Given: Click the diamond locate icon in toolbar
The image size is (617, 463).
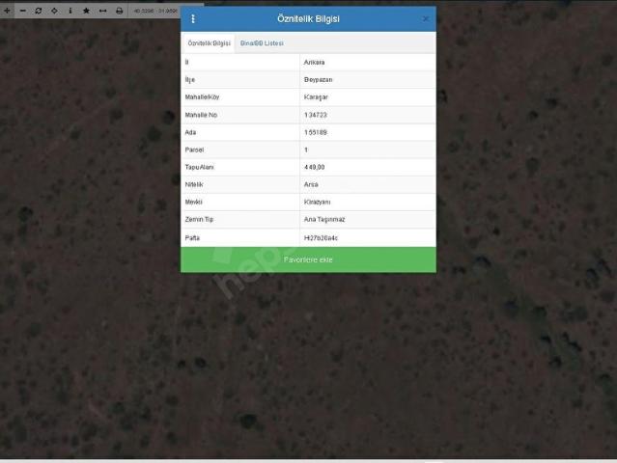Looking at the screenshot, I should pyautogui.click(x=54, y=10).
